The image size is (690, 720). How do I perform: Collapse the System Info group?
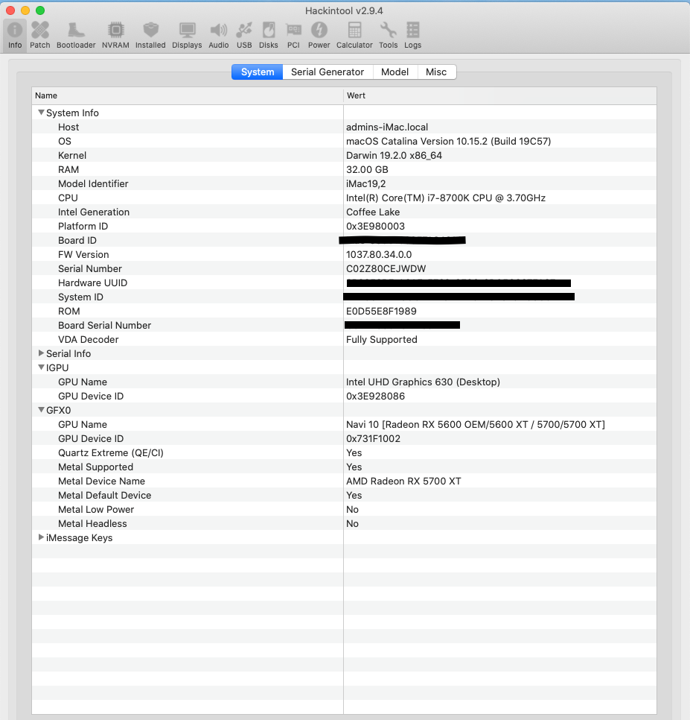point(41,113)
